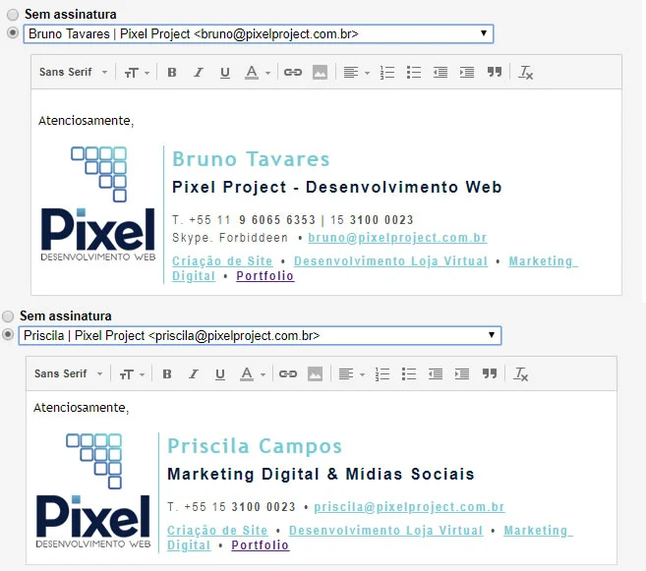Click numbered list in Priscila signature toolbar
The height and width of the screenshot is (571, 646).
382,374
